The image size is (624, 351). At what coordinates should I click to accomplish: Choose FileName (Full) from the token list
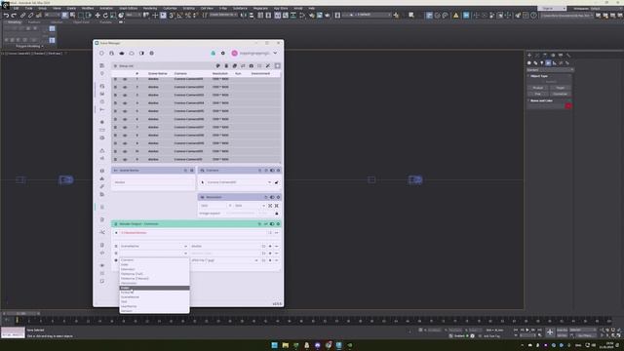[154, 274]
